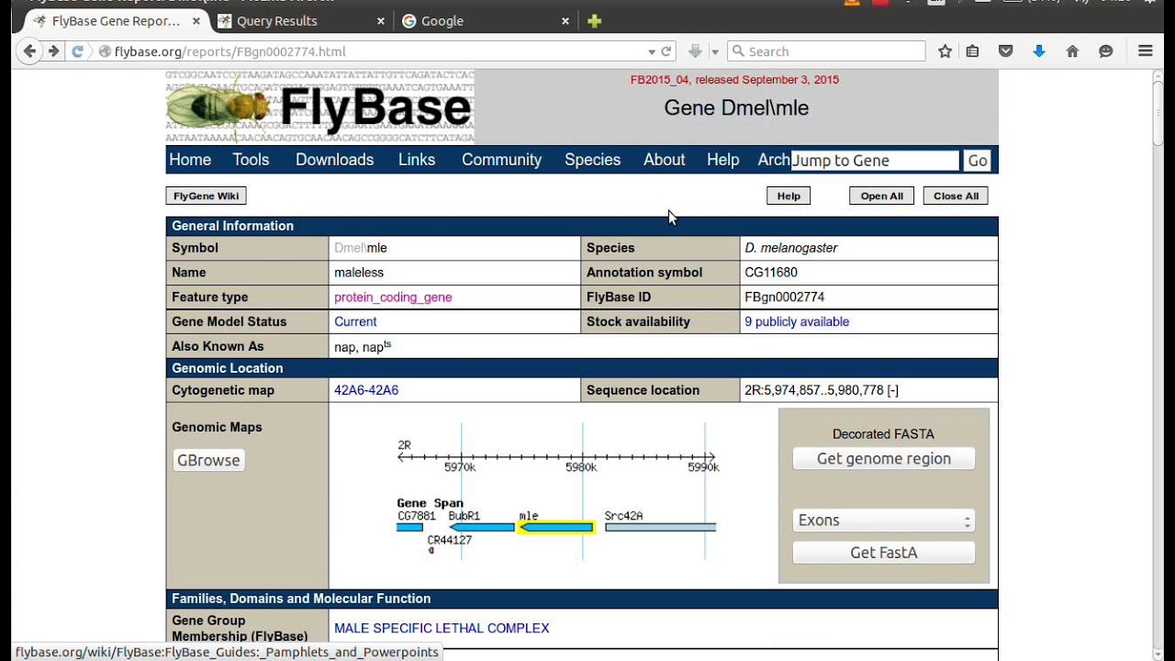
Task: Collapse the Genomic Location section header
Action: coord(582,368)
